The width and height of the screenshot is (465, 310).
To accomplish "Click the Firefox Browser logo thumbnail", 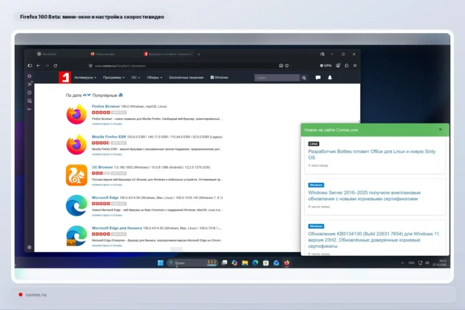I will coord(76,114).
